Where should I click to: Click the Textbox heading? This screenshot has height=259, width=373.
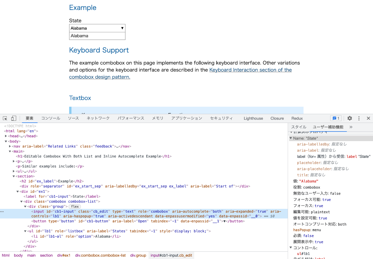coord(80,98)
